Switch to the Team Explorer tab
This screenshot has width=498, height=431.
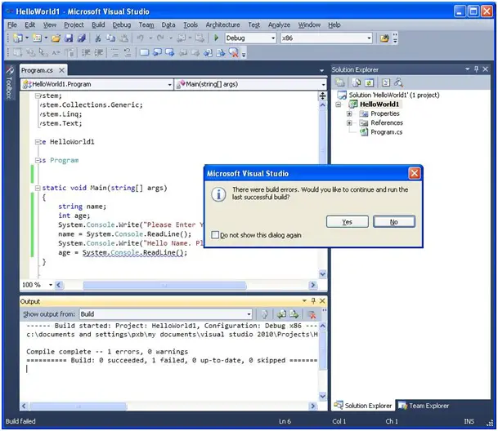click(424, 406)
